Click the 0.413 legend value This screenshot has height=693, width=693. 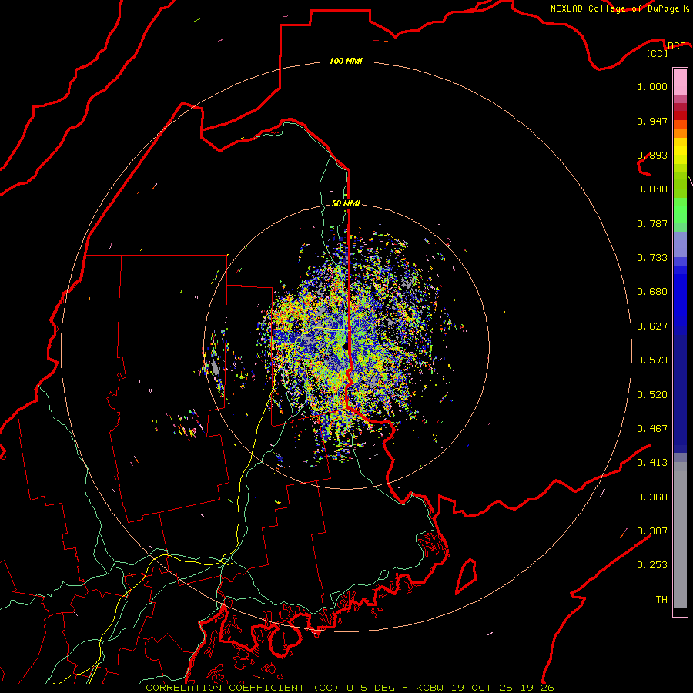click(x=652, y=463)
